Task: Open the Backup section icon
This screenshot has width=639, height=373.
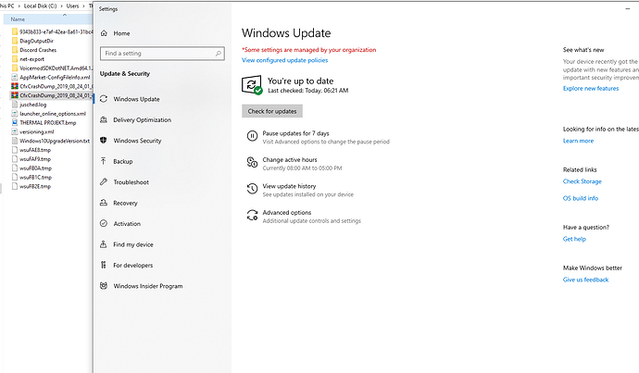Action: [x=103, y=161]
